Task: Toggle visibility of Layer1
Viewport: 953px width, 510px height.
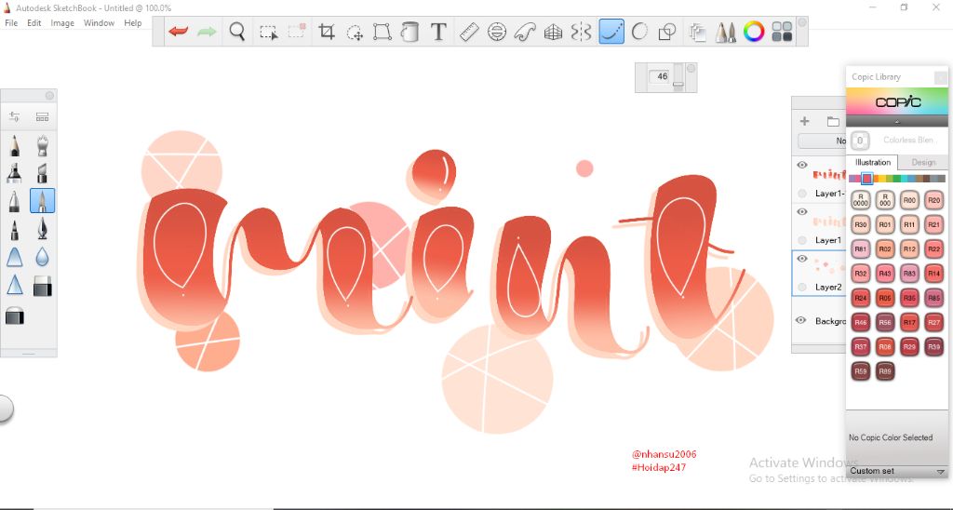Action: pyautogui.click(x=801, y=211)
